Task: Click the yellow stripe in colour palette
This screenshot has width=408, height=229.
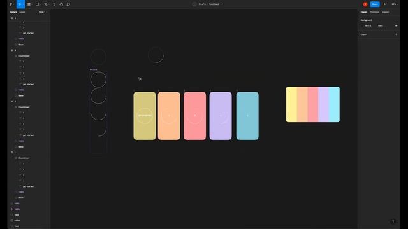Action: [291, 104]
